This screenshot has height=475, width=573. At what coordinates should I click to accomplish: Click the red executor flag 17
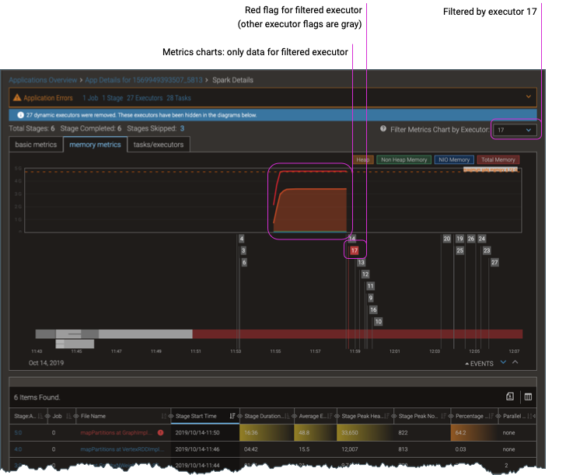pyautogui.click(x=354, y=250)
